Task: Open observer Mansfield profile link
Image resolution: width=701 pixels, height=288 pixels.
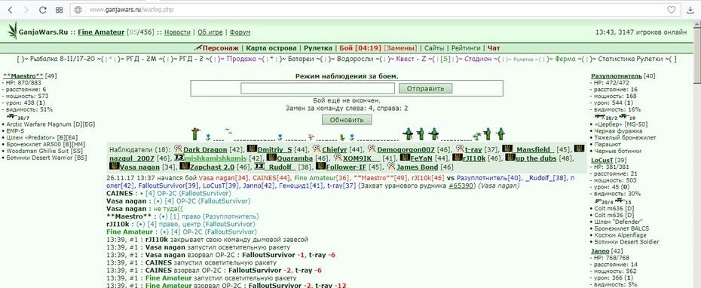Action: pyautogui.click(x=534, y=149)
